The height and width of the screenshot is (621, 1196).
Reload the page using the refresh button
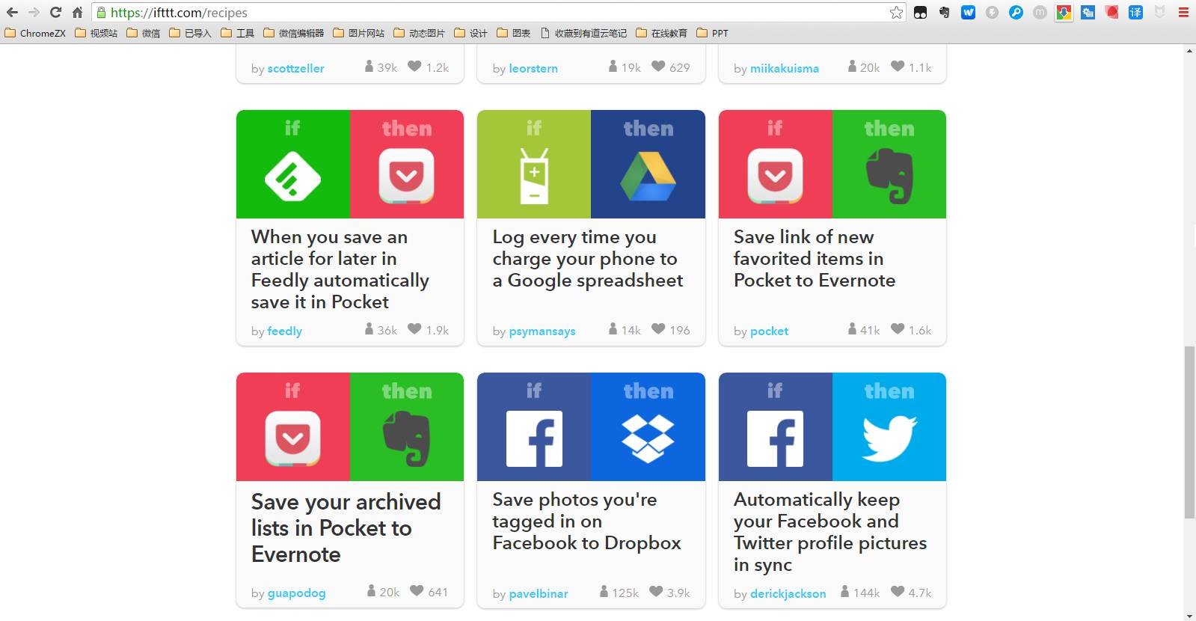click(55, 12)
